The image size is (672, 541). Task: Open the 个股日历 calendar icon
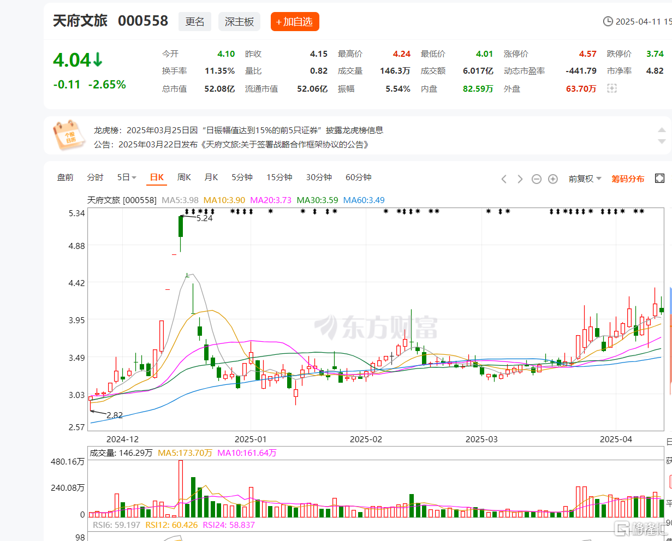[x=69, y=135]
